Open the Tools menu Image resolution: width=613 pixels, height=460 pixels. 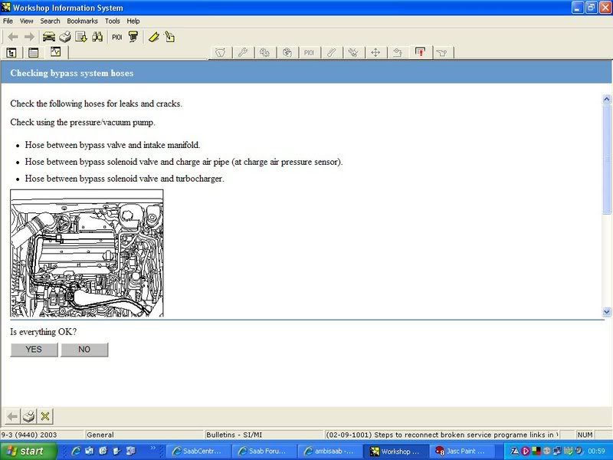[113, 21]
